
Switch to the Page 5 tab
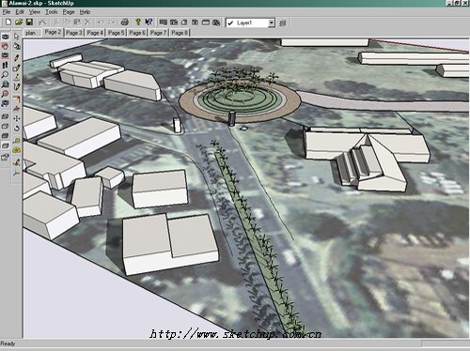[x=116, y=33]
